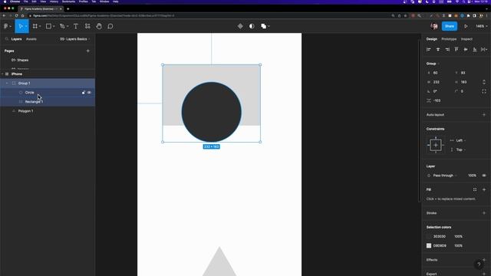Image resolution: width=491 pixels, height=276 pixels.
Task: Select the Frame tool
Action: (35, 26)
